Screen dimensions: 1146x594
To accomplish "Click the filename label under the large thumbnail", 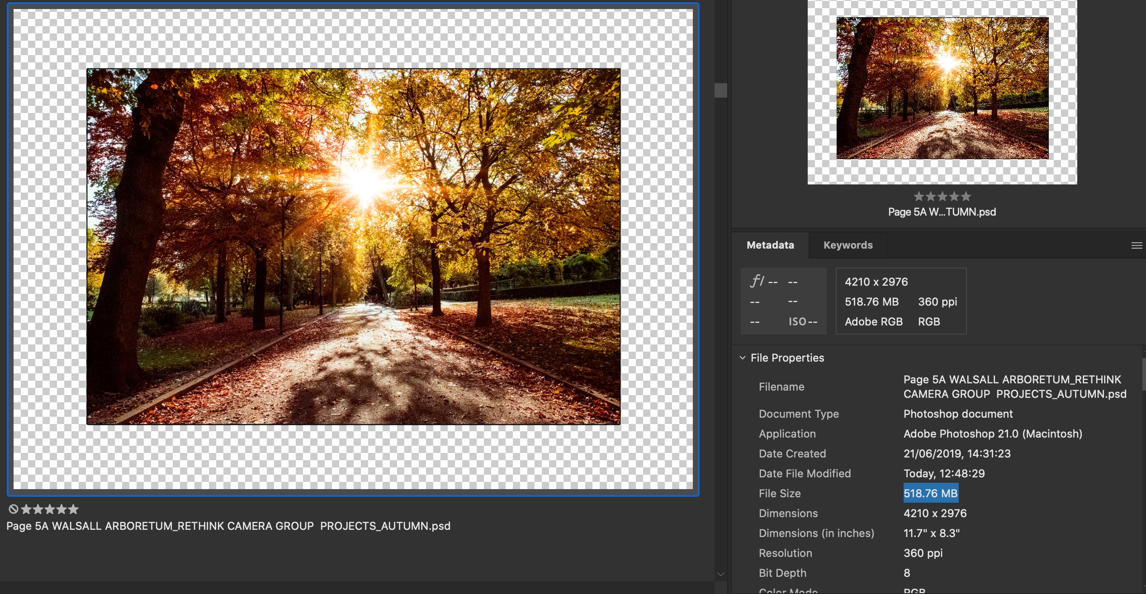I will pos(228,526).
